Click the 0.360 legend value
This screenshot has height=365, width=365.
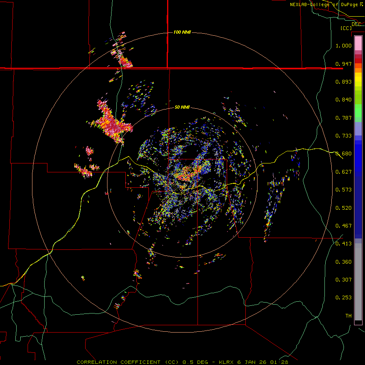(344, 262)
